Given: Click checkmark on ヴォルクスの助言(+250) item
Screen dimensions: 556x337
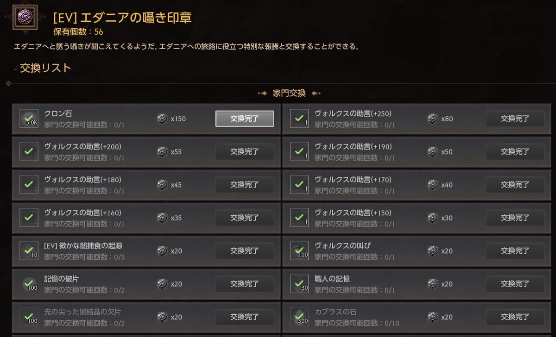Looking at the screenshot, I should 299,119.
